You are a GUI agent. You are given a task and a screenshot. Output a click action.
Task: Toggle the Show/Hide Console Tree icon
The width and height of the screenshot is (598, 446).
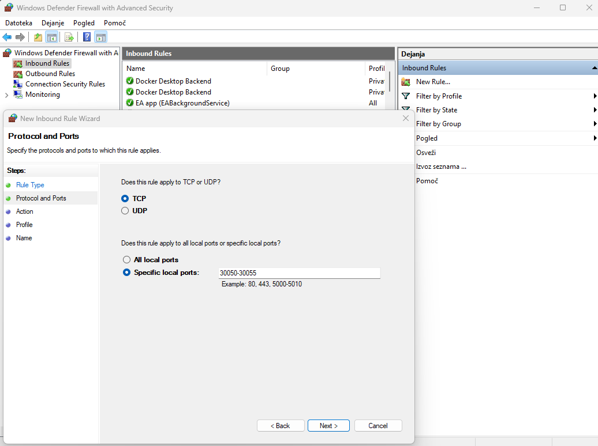(52, 37)
